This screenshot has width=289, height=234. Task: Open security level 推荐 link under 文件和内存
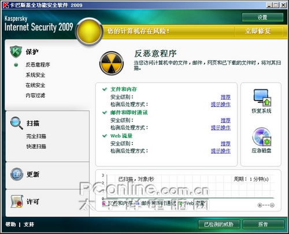coord(225,97)
